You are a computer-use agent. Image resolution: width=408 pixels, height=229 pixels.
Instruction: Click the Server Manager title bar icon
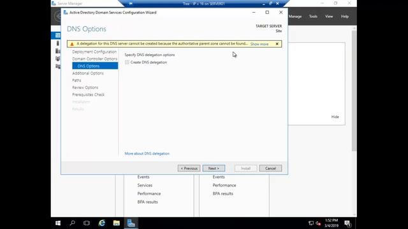(54, 3)
